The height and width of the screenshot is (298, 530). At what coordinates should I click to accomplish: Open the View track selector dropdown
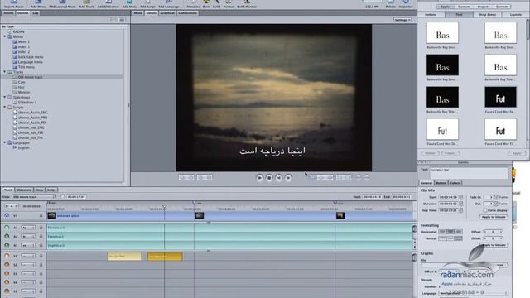tap(34, 197)
